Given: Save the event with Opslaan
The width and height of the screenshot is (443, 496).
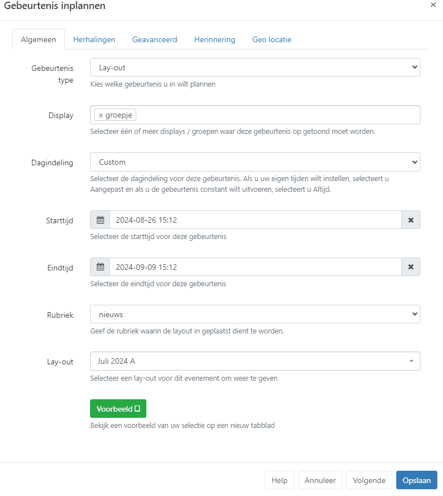Looking at the screenshot, I should tap(417, 480).
